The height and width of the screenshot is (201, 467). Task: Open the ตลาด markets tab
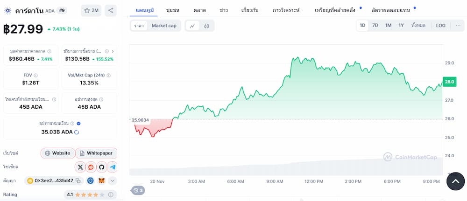[x=199, y=10]
